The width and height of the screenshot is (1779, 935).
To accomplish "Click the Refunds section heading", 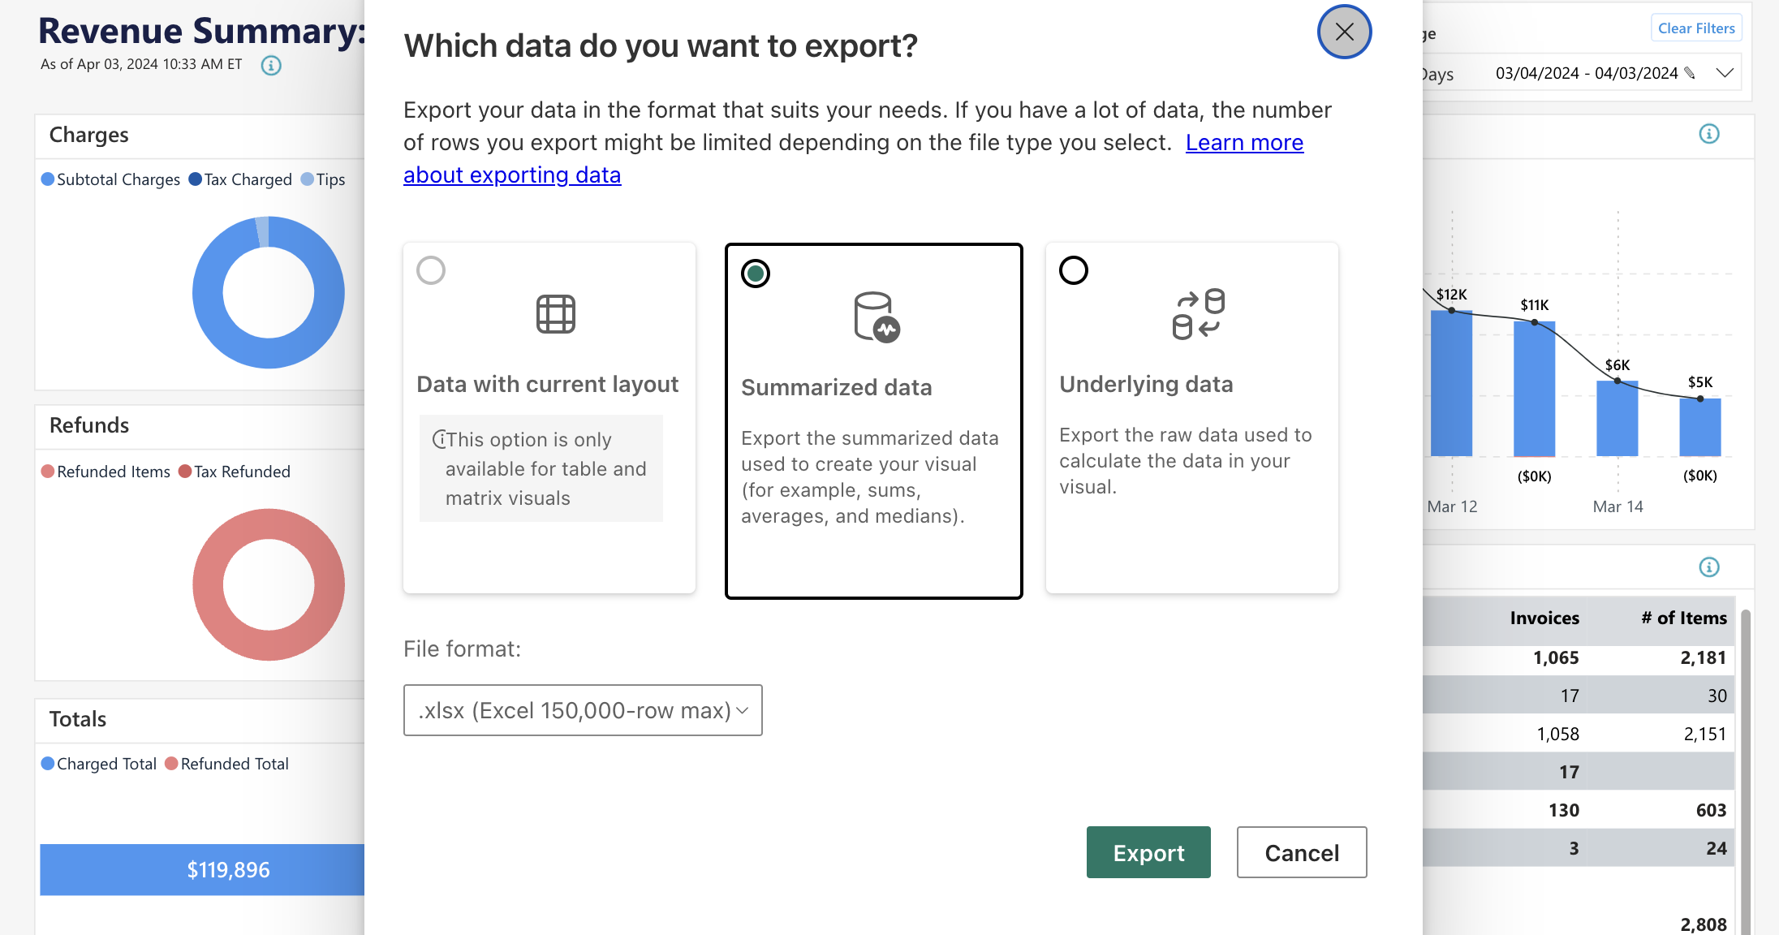I will point(89,425).
